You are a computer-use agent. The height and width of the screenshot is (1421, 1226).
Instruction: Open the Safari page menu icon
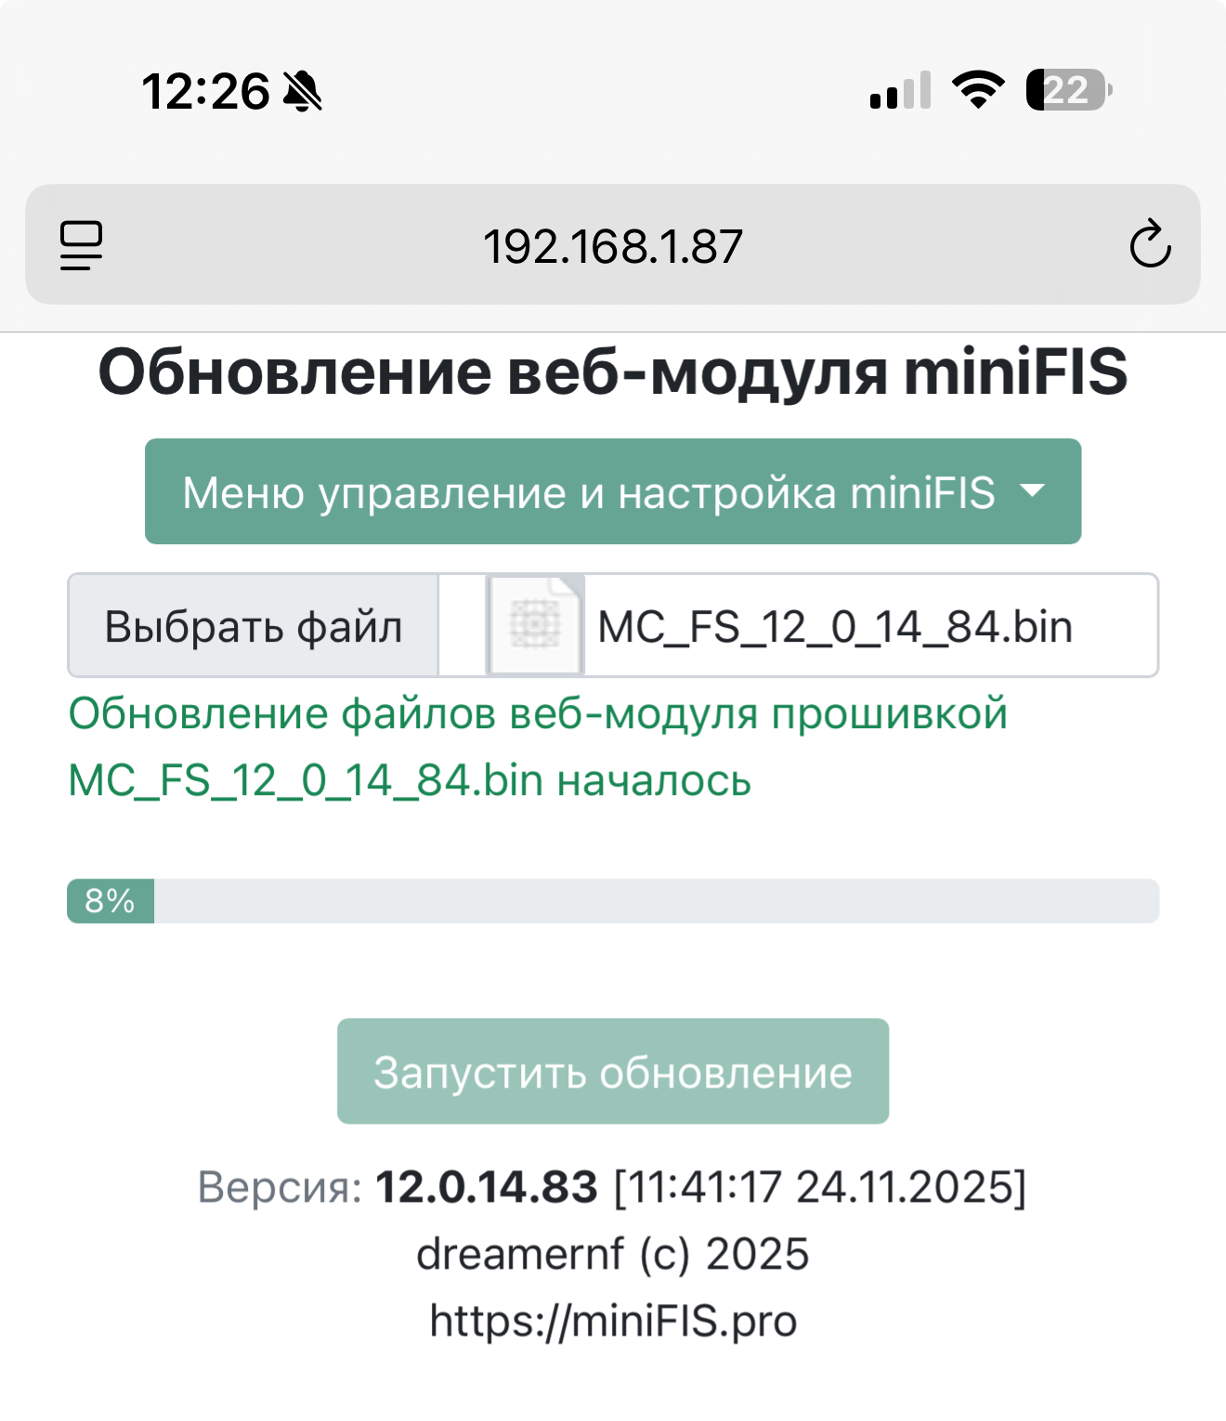point(82,245)
